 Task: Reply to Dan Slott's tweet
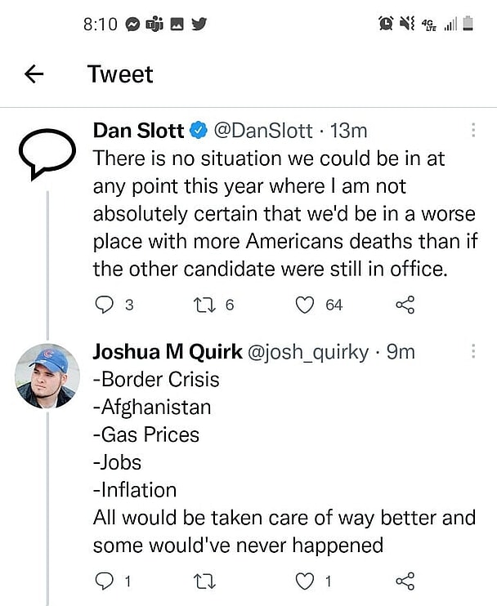[104, 305]
